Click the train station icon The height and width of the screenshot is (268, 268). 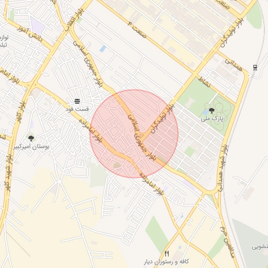[255, 68]
